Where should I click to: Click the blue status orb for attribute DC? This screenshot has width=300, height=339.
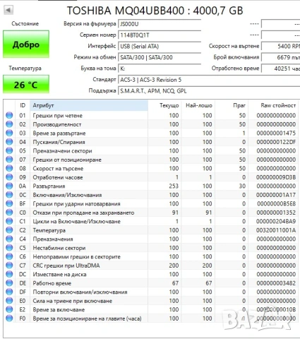[x=9, y=274]
